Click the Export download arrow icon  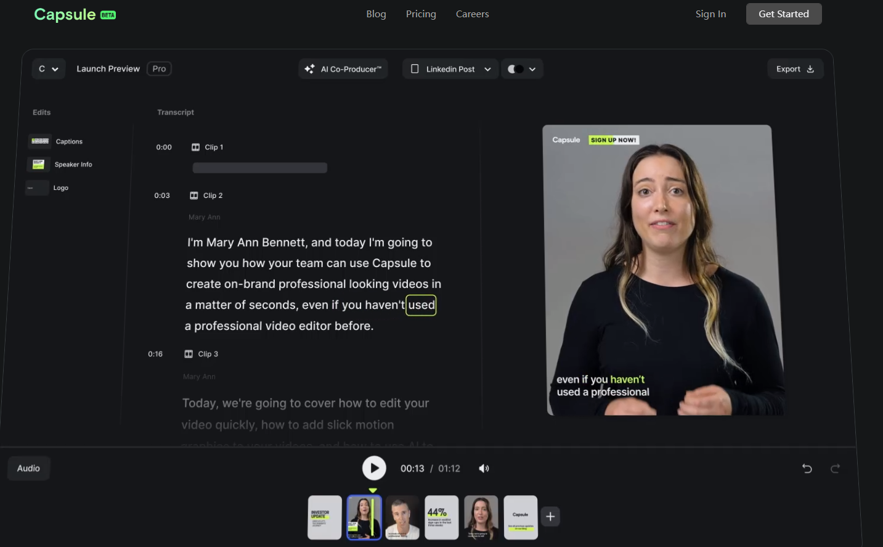[x=810, y=69]
